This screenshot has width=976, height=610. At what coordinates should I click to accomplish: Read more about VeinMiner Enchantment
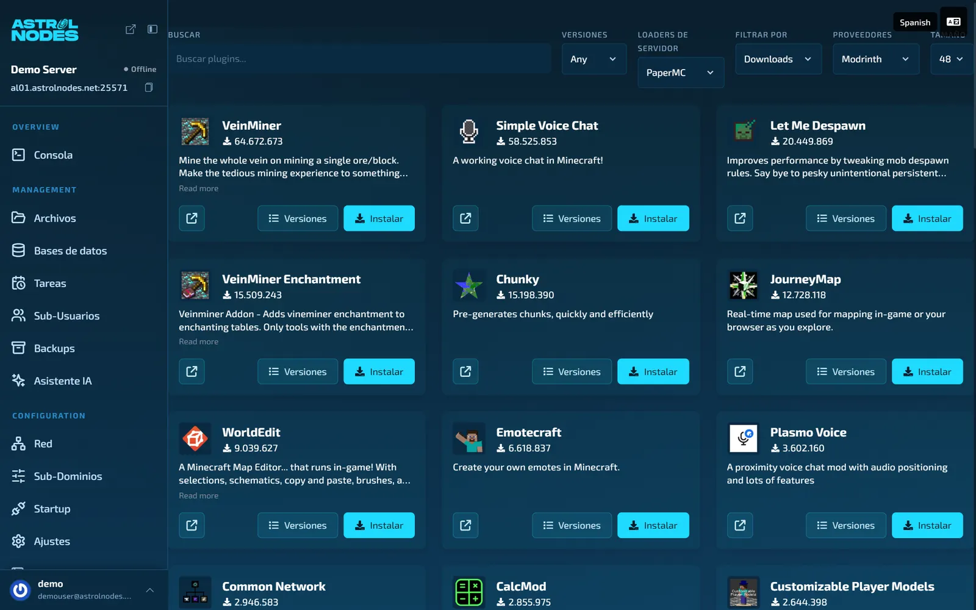[198, 342]
